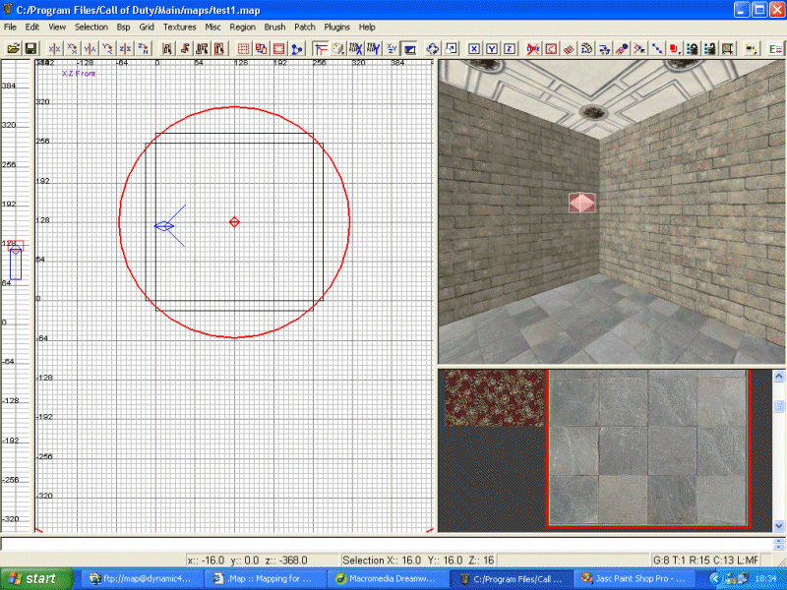This screenshot has width=787, height=590.
Task: Click the small XY view icon
Action: pos(392,48)
